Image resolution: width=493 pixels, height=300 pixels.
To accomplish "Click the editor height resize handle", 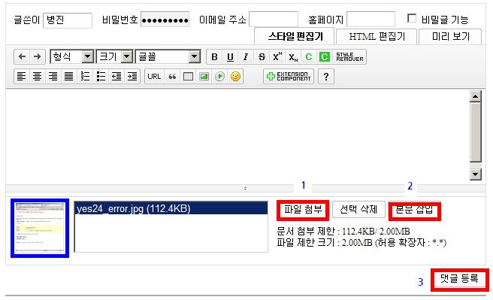I will (245, 189).
